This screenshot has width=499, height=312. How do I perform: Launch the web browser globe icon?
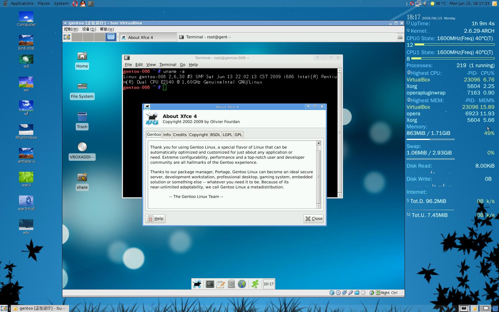[x=242, y=284]
